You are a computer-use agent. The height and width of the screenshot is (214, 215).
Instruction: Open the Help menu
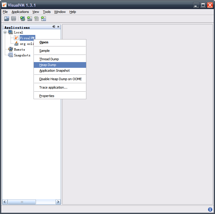[x=73, y=12]
